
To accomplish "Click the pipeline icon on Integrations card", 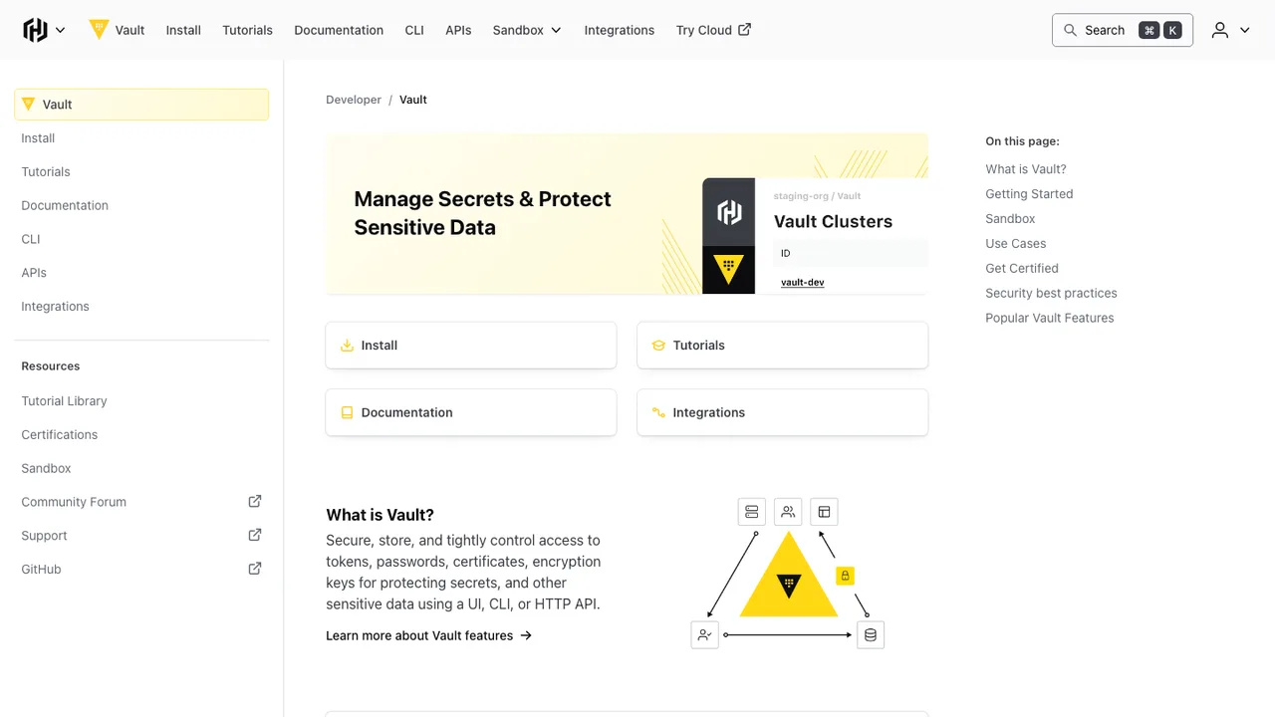I will [x=658, y=412].
